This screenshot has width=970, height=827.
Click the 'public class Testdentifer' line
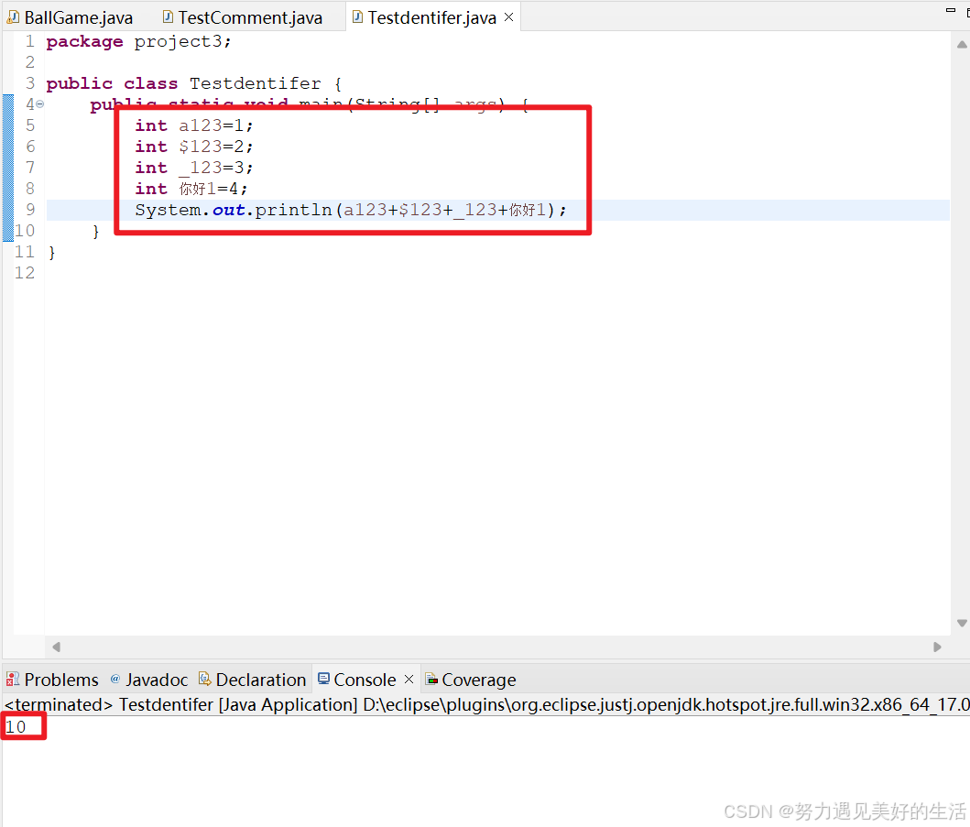[193, 83]
